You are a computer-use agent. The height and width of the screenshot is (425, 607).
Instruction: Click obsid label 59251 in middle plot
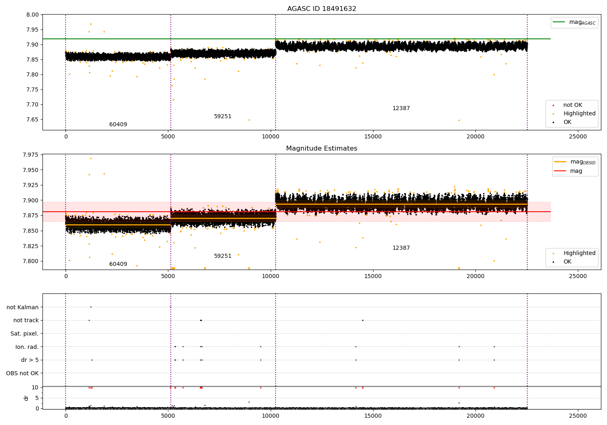click(x=223, y=256)
